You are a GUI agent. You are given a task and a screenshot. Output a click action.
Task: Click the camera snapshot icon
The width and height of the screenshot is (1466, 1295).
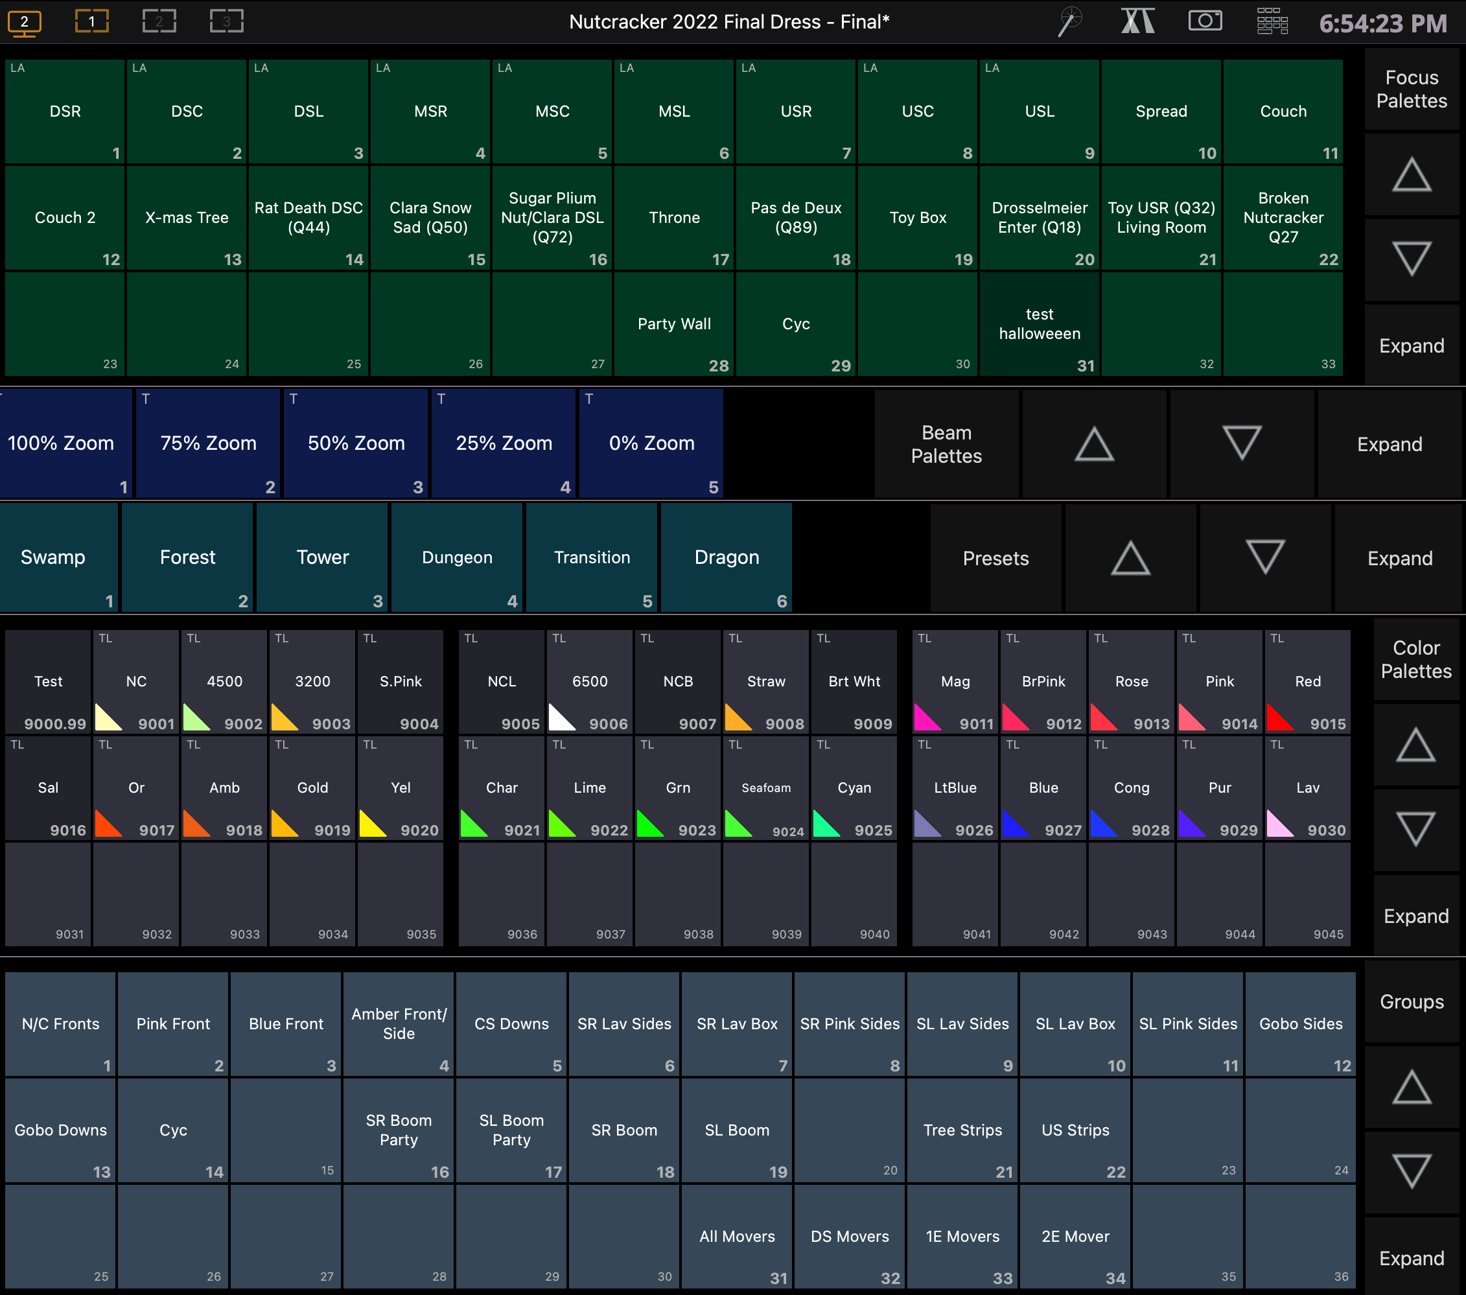pos(1205,21)
